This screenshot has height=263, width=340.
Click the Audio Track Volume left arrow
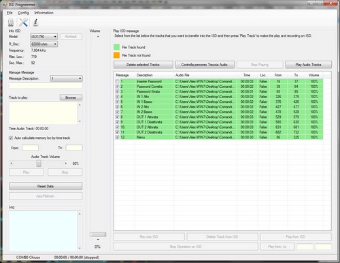[12, 164]
